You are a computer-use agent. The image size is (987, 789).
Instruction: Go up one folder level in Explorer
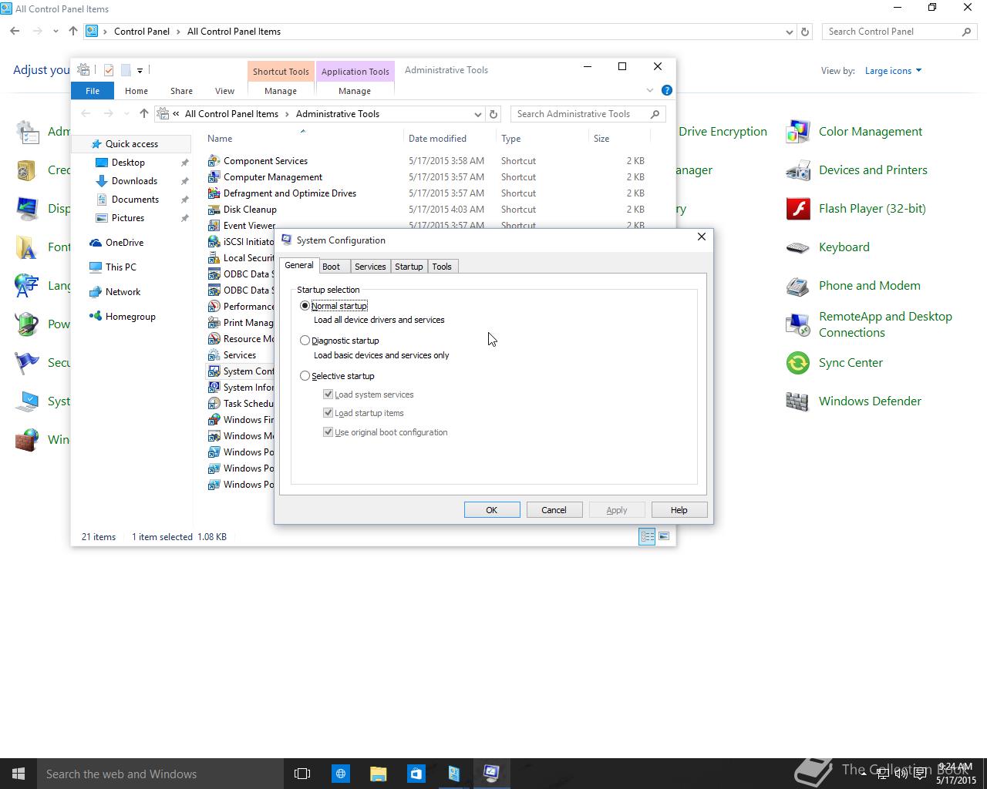143,114
